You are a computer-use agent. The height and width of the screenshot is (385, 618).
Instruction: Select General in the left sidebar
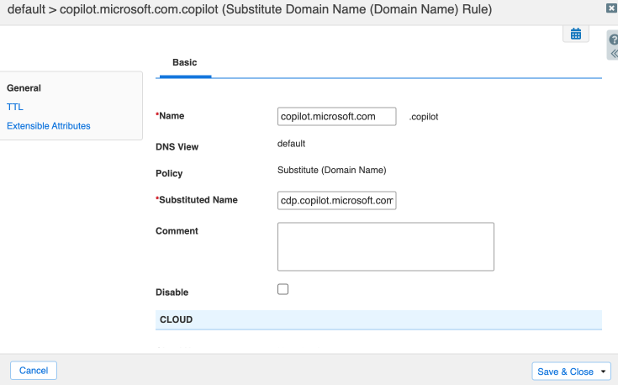[24, 88]
